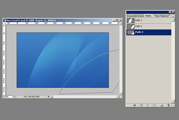Click Fill path with foreground color icon
The width and height of the screenshot is (179, 120).
134,105
